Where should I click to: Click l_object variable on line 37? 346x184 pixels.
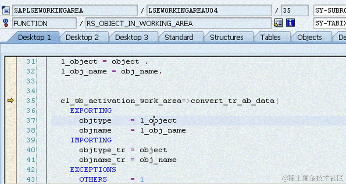(x=158, y=121)
